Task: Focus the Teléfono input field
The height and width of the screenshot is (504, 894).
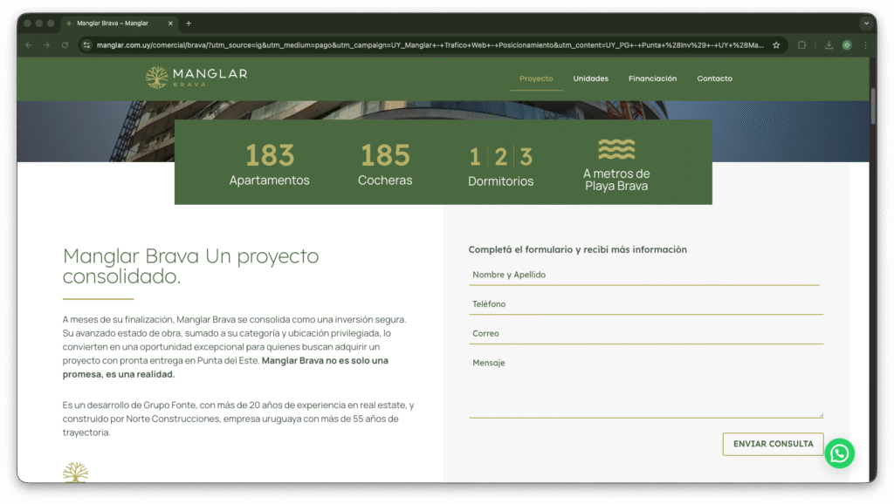Action: [644, 304]
